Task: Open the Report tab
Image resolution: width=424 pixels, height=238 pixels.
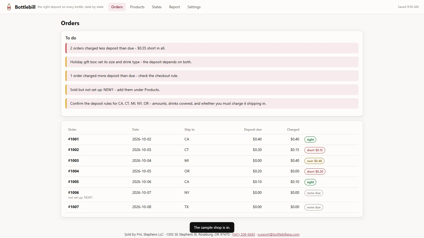Action: click(174, 7)
